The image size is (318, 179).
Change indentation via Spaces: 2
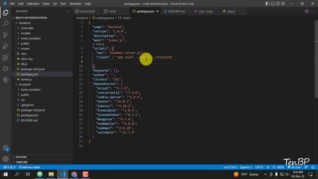coord(246,167)
